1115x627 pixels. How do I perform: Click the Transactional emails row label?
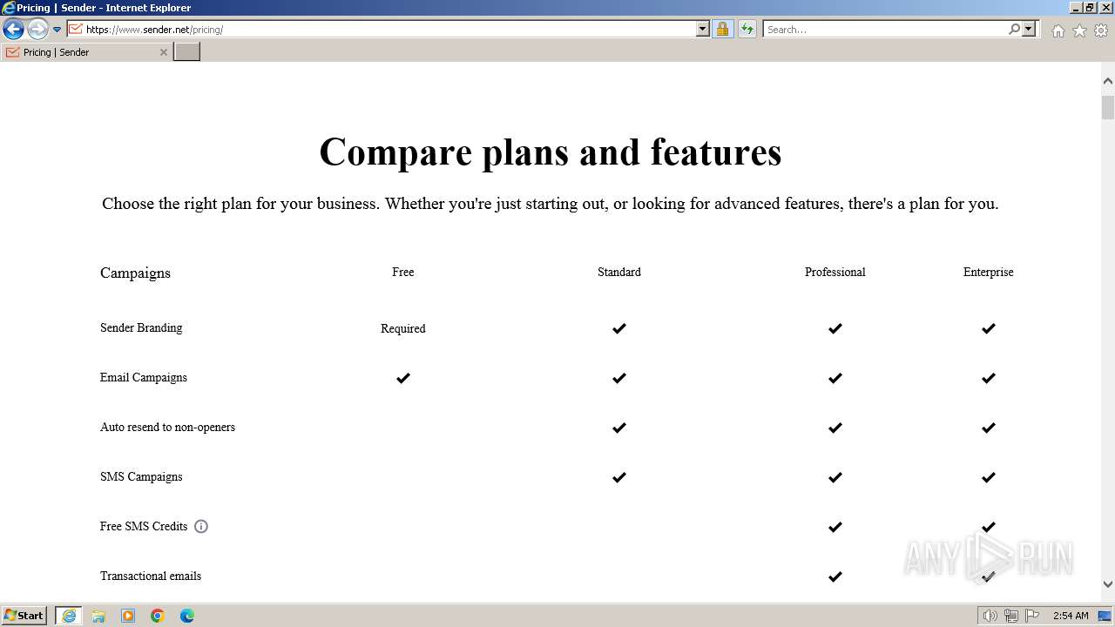[151, 576]
